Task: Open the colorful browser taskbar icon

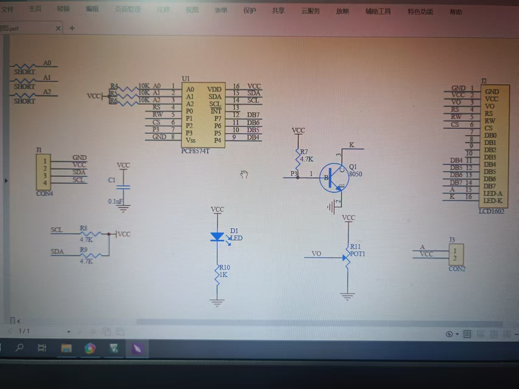Action: 90,349
